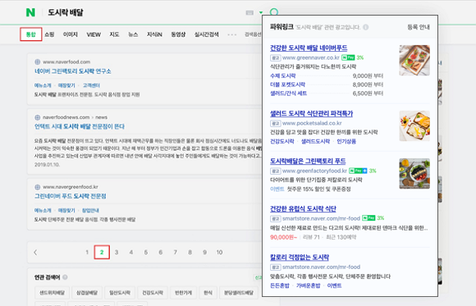The width and height of the screenshot is (476, 306).
Task: Click 샐러드/간식 세트 price link
Action: tap(288, 94)
